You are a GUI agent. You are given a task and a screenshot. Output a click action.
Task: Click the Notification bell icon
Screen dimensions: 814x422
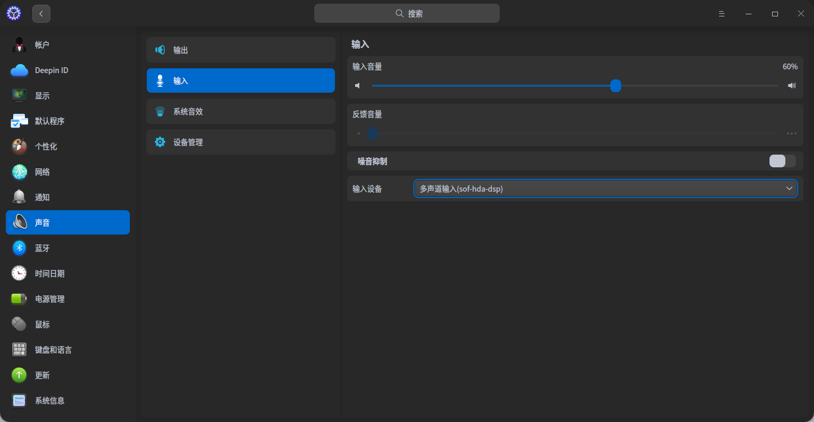click(x=19, y=197)
